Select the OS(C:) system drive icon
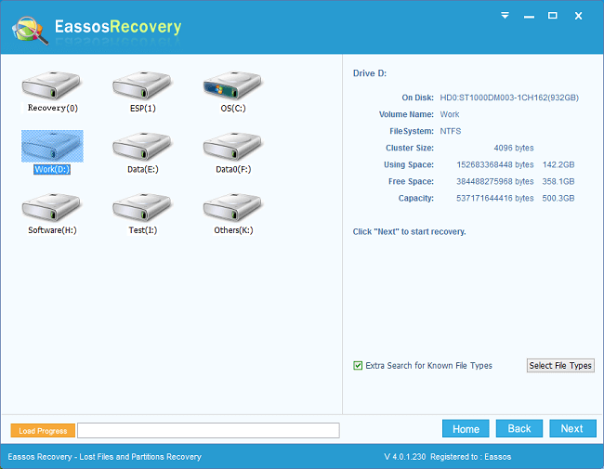This screenshot has width=604, height=469. 232,85
